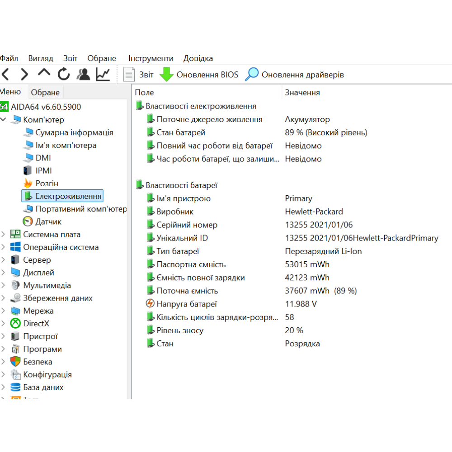Go up one level with Up arrow
The image size is (452, 452).
(x=44, y=73)
